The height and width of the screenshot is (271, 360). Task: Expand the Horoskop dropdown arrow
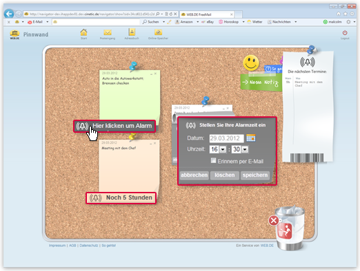click(243, 22)
